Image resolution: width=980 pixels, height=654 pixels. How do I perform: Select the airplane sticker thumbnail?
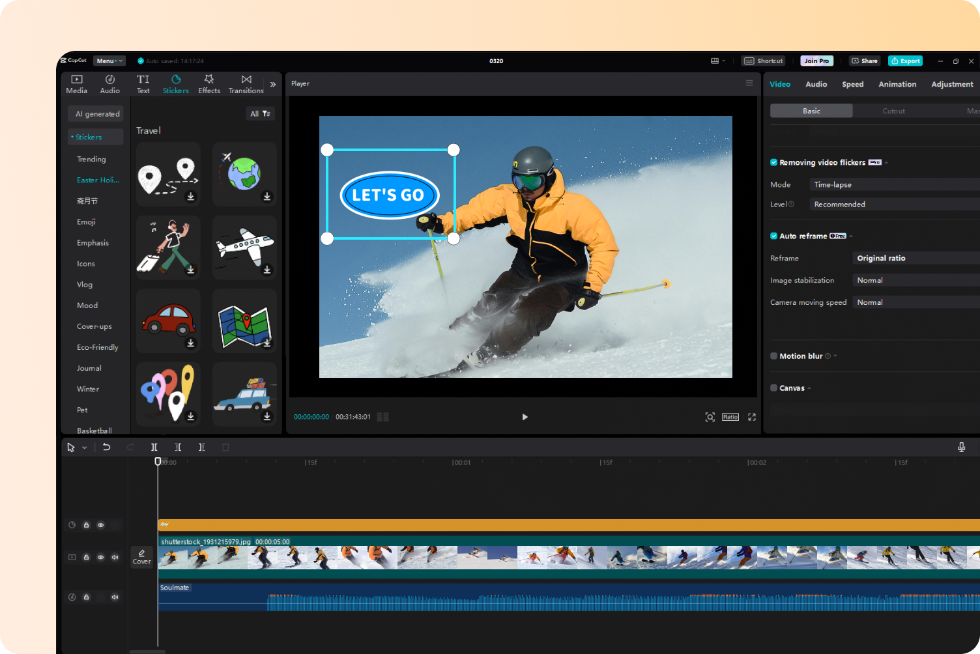pyautogui.click(x=244, y=247)
